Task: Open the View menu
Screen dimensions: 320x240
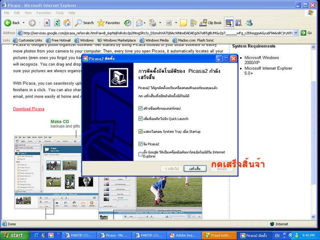Action: pos(28,13)
